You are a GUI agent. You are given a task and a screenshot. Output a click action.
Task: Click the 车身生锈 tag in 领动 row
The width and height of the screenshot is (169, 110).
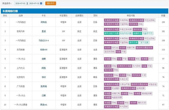(124, 79)
